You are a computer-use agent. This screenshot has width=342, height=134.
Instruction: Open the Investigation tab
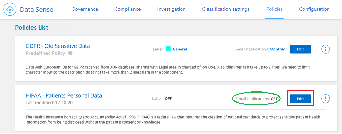[171, 9]
